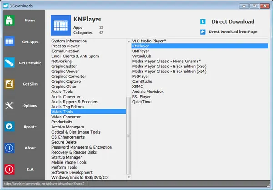
Task: Click the Get Slim icon
Action: coord(9,84)
